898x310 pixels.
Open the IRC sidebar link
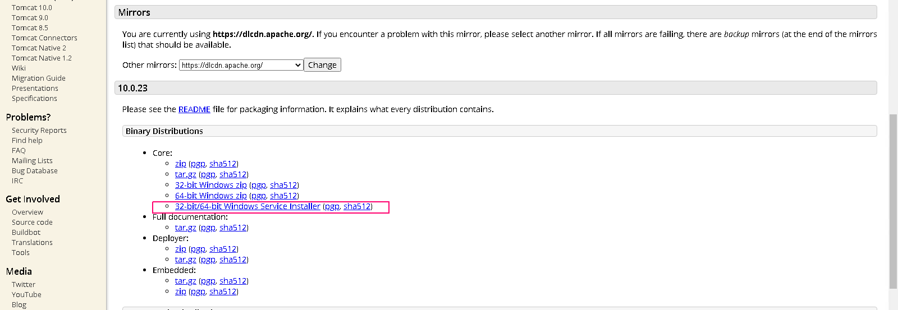pyautogui.click(x=17, y=181)
